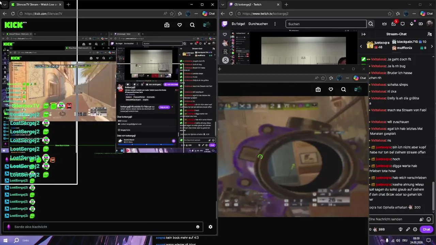Image resolution: width=436 pixels, height=245 pixels.
Task: Open Durchsuchen on Twitch
Action: click(258, 24)
